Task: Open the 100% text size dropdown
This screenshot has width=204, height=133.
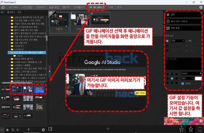Action: (x=187, y=78)
